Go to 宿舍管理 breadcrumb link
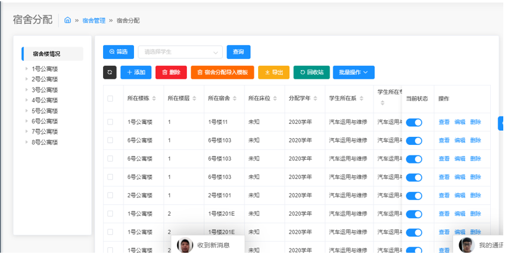The image size is (507, 280). tap(94, 20)
